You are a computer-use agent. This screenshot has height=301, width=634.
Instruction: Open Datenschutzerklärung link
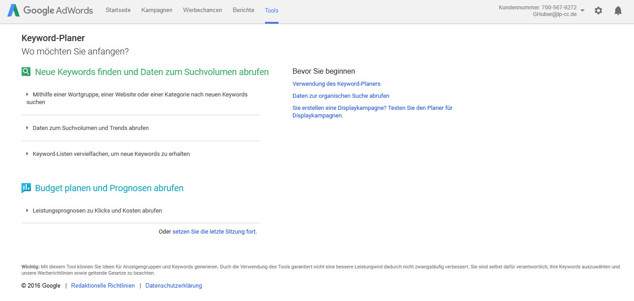pos(174,286)
